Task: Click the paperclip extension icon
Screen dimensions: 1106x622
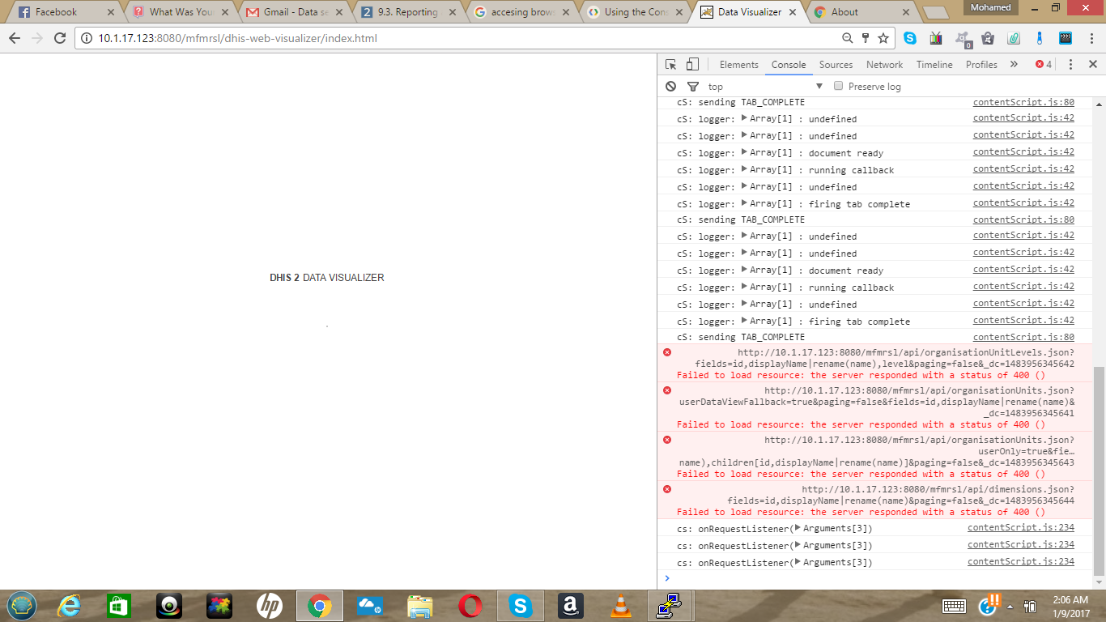Action: [x=1014, y=38]
